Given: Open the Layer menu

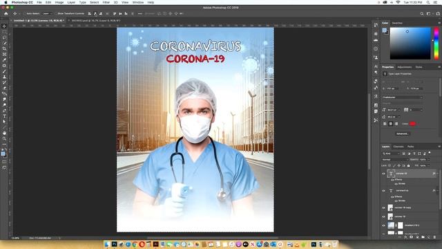Looking at the screenshot, I should coord(71,2).
